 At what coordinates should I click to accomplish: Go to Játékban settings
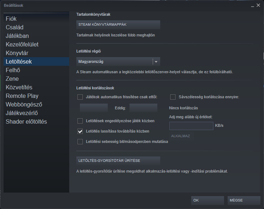(x=17, y=36)
